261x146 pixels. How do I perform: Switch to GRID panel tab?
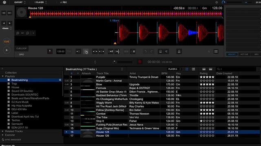(22, 54)
